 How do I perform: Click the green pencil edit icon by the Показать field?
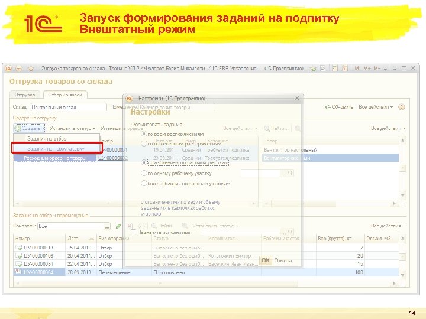coord(118,226)
